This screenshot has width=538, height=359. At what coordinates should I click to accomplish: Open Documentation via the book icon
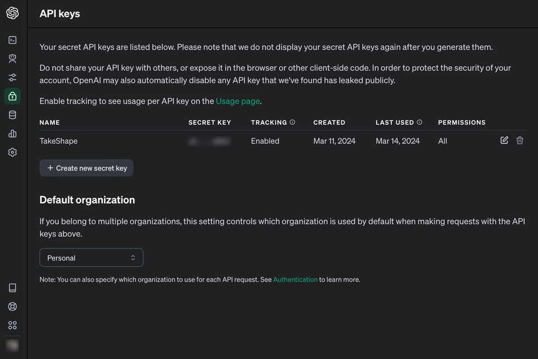point(12,288)
